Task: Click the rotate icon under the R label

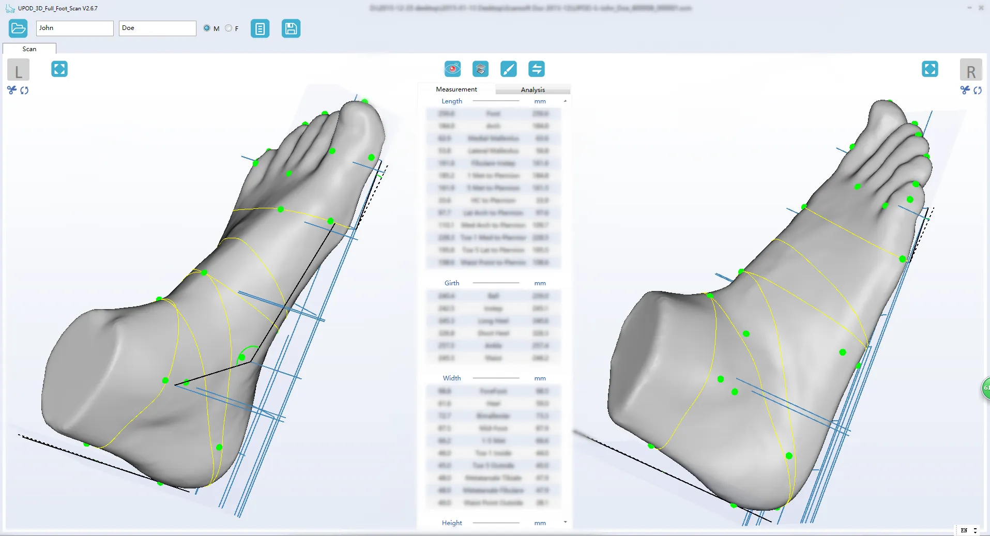Action: [x=979, y=90]
